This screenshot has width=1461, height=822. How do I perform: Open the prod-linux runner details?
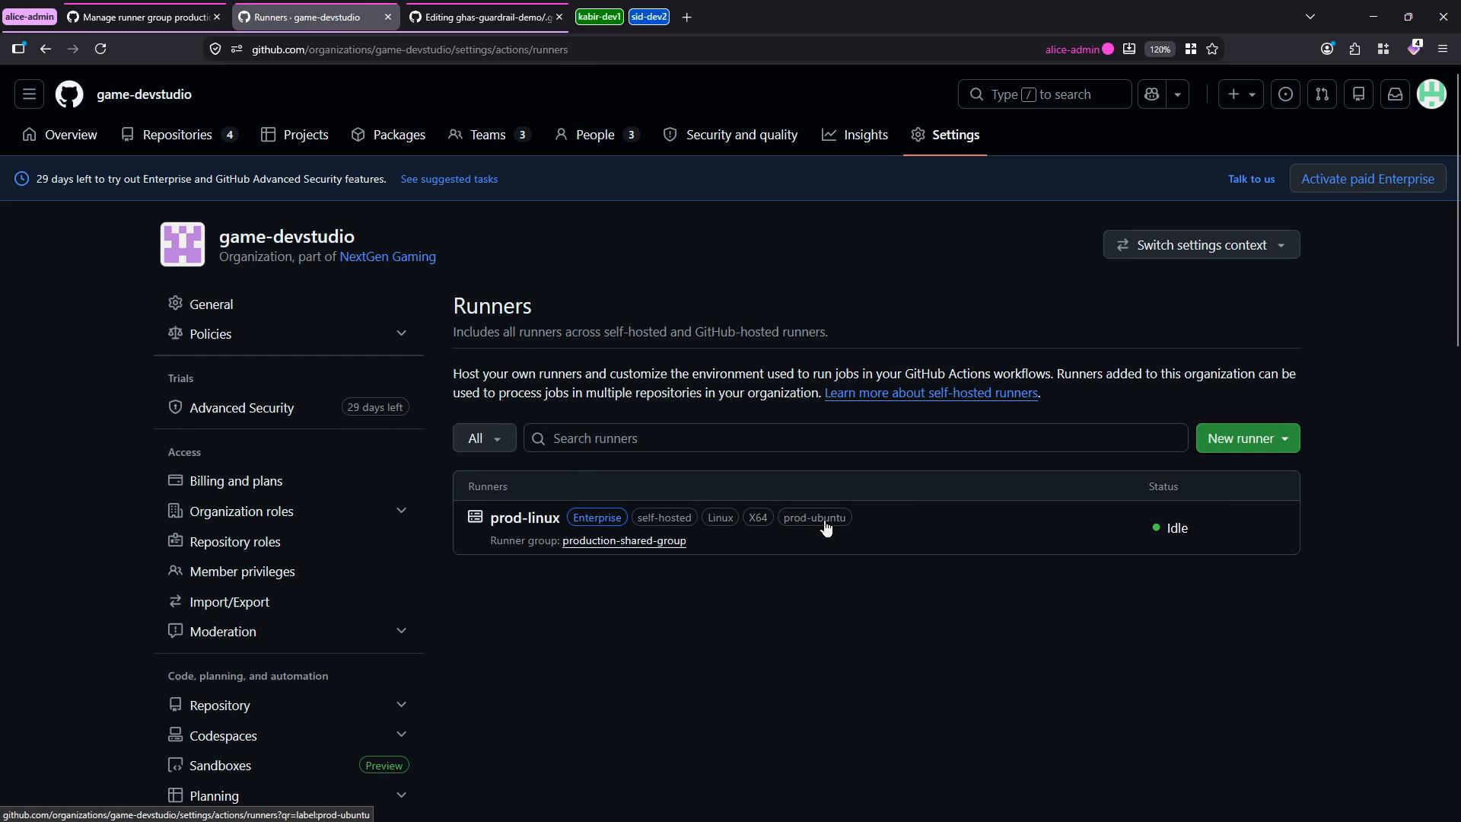pos(525,518)
